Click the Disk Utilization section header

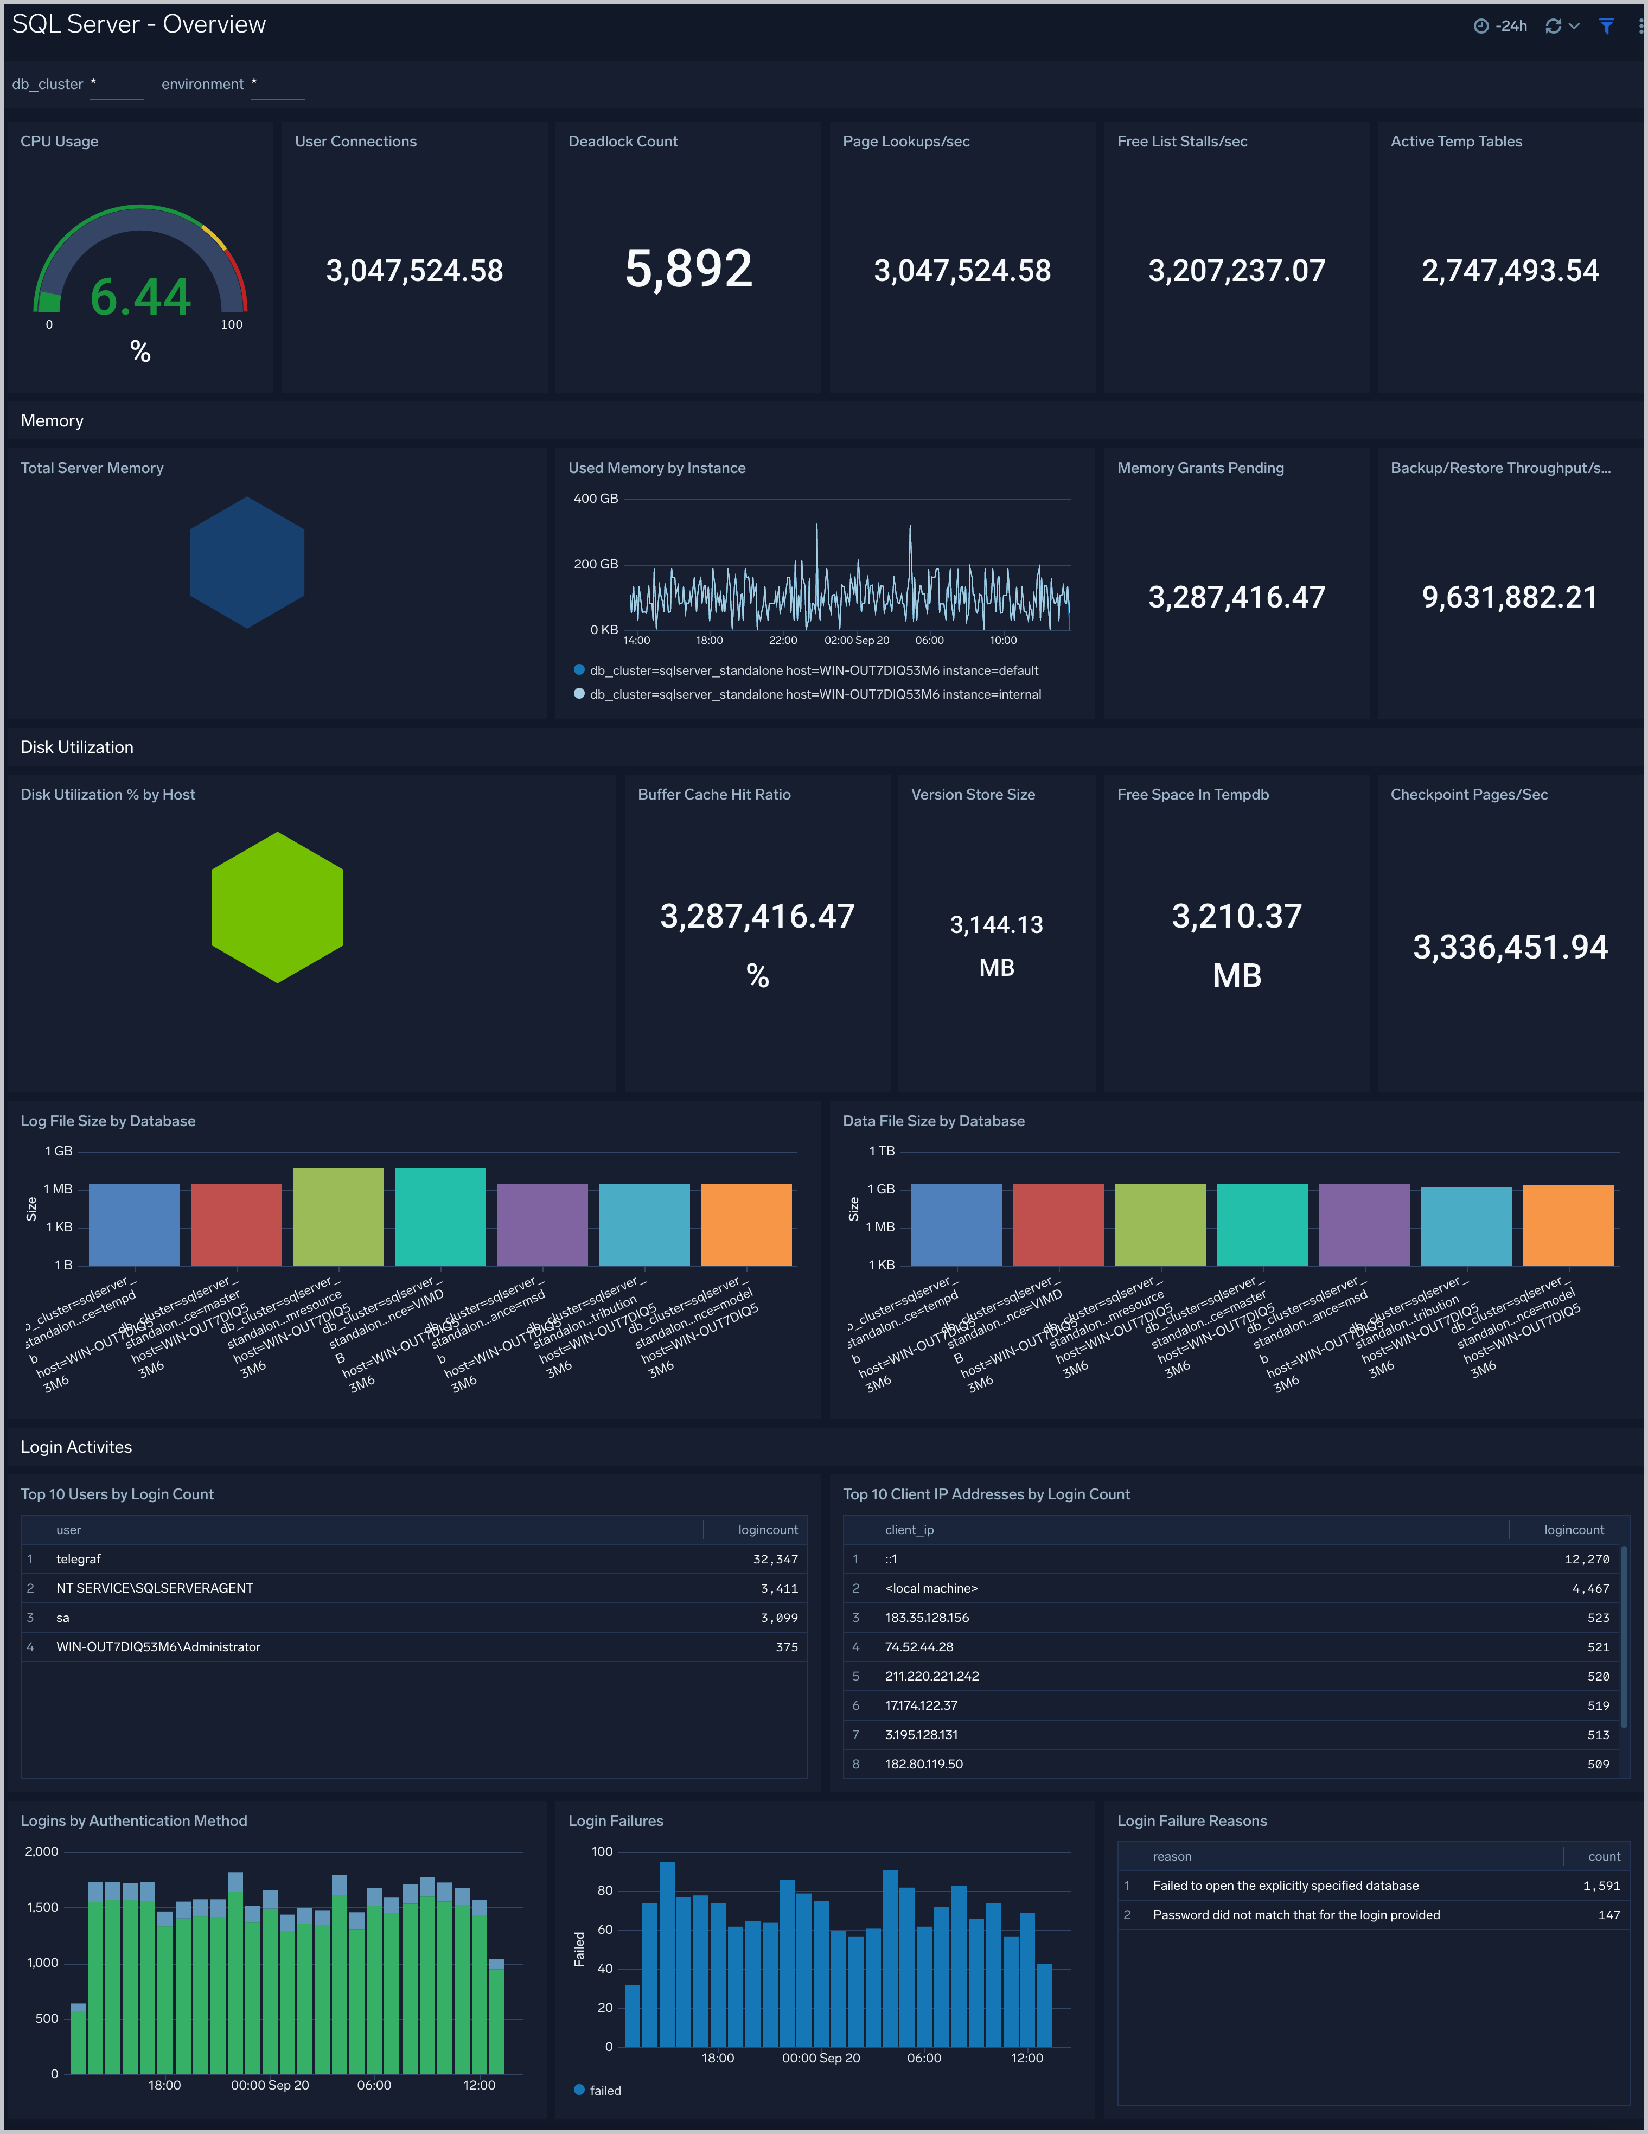(77, 746)
